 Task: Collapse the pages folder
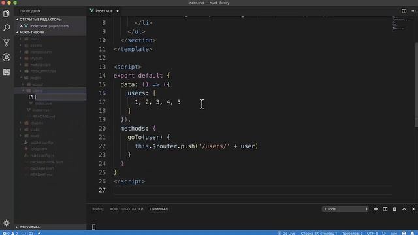click(x=36, y=78)
